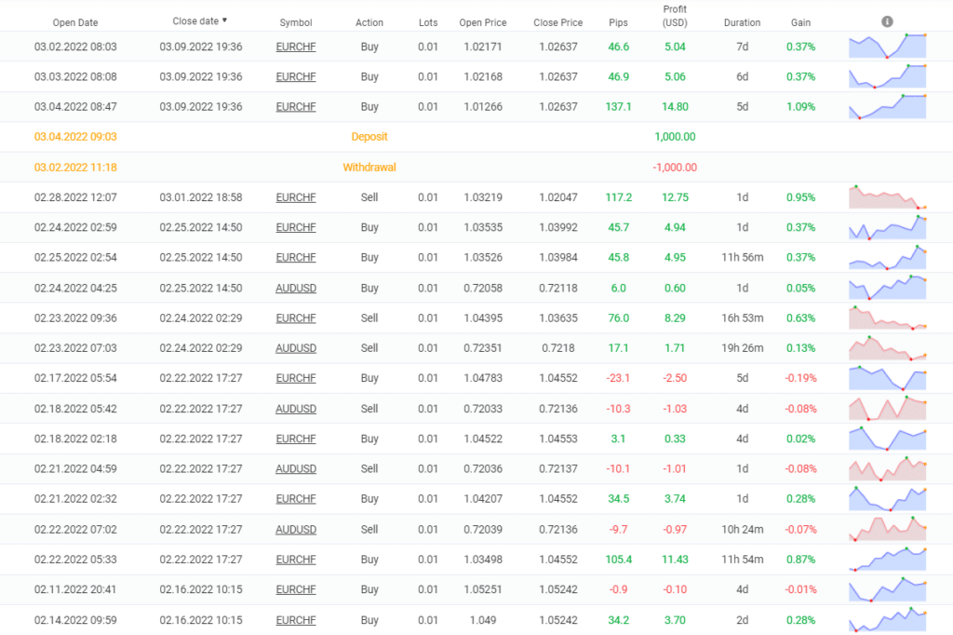The width and height of the screenshot is (953, 635).
Task: Sort trades by Profit (USD) header
Action: pos(675,16)
